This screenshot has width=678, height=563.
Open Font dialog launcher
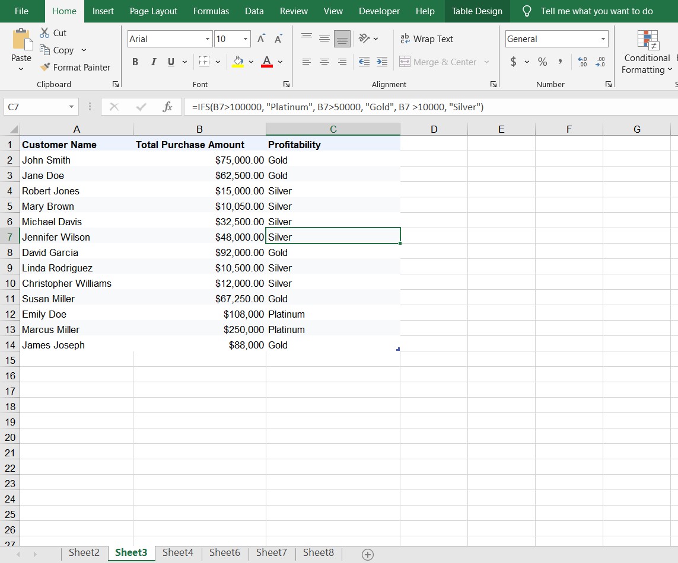click(x=287, y=84)
